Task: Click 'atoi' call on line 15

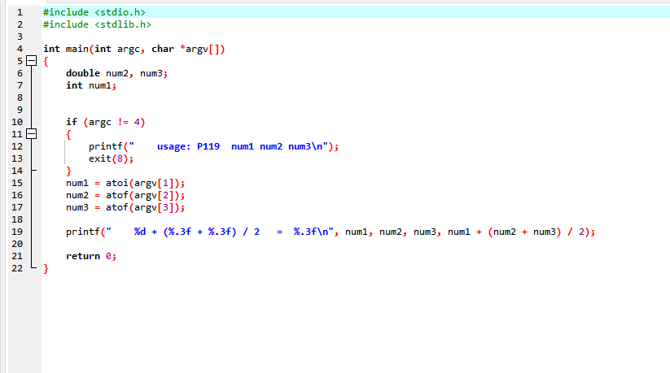Action: point(117,183)
